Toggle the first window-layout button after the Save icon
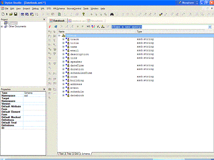 coord(22,14)
